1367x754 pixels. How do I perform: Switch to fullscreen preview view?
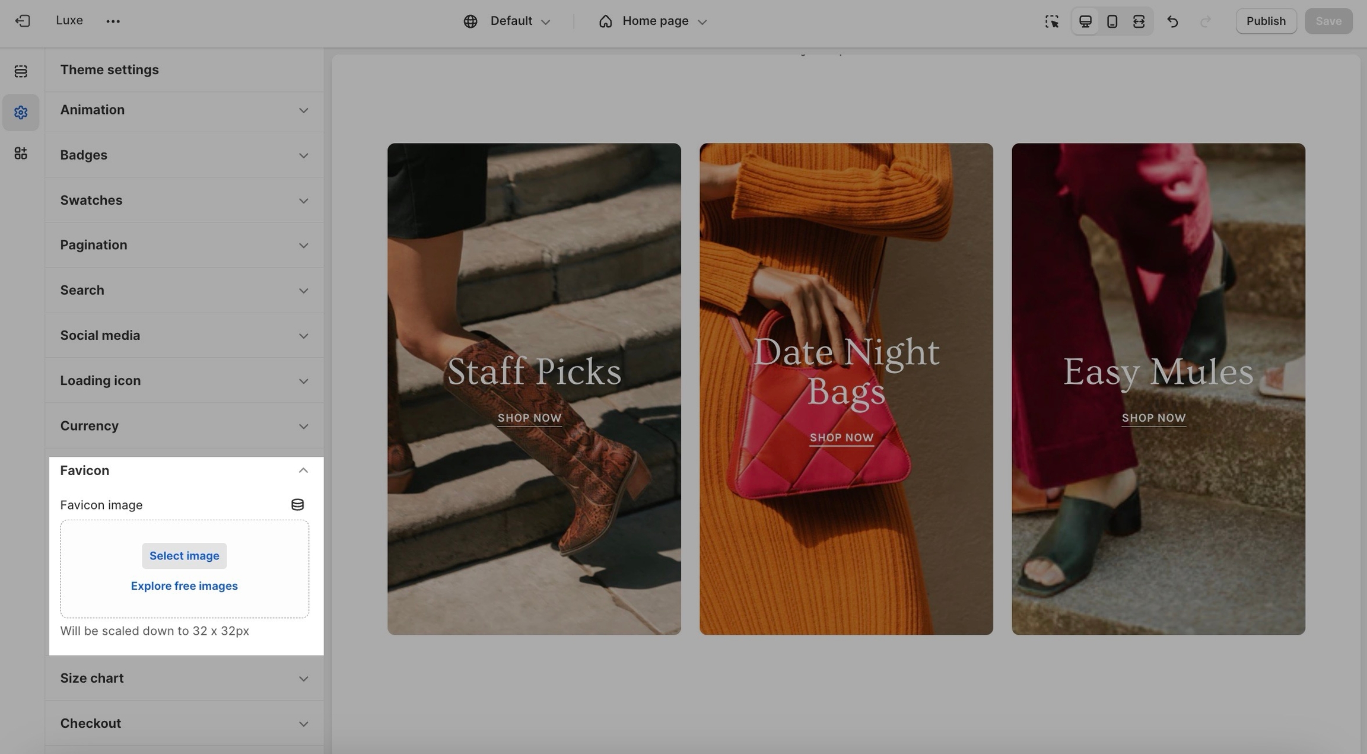pos(1139,21)
